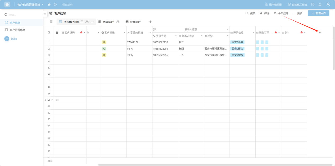Click the home icon in top bar
335x166 pixels.
7,4
